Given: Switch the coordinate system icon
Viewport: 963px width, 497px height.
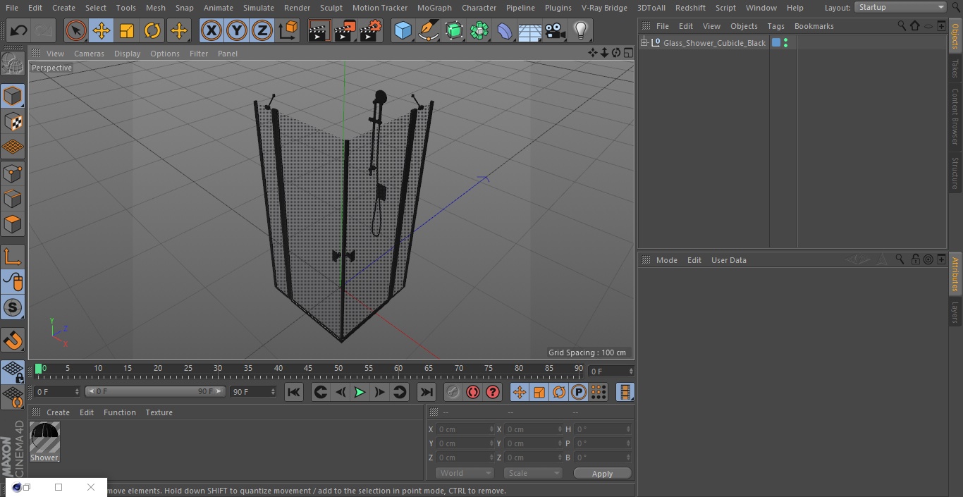Looking at the screenshot, I should (x=288, y=31).
